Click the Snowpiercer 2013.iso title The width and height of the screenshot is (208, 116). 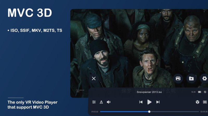(149, 92)
